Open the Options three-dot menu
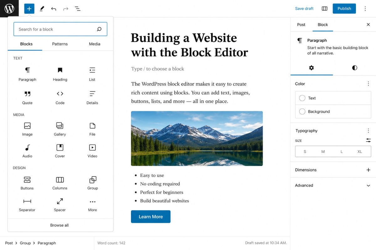376x250 pixels. 365,8
